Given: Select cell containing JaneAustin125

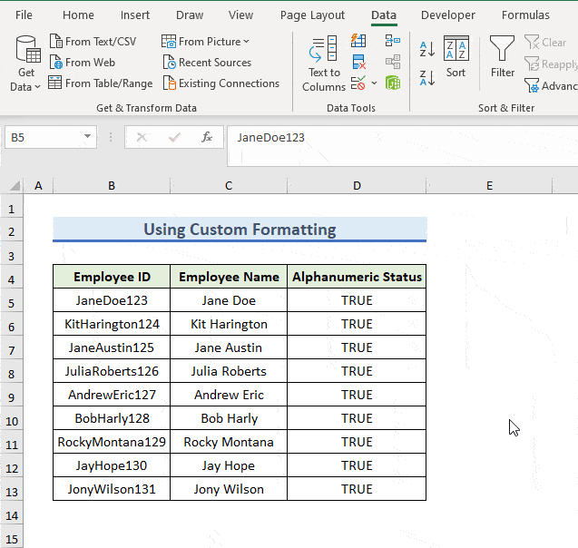Looking at the screenshot, I should pyautogui.click(x=112, y=347).
